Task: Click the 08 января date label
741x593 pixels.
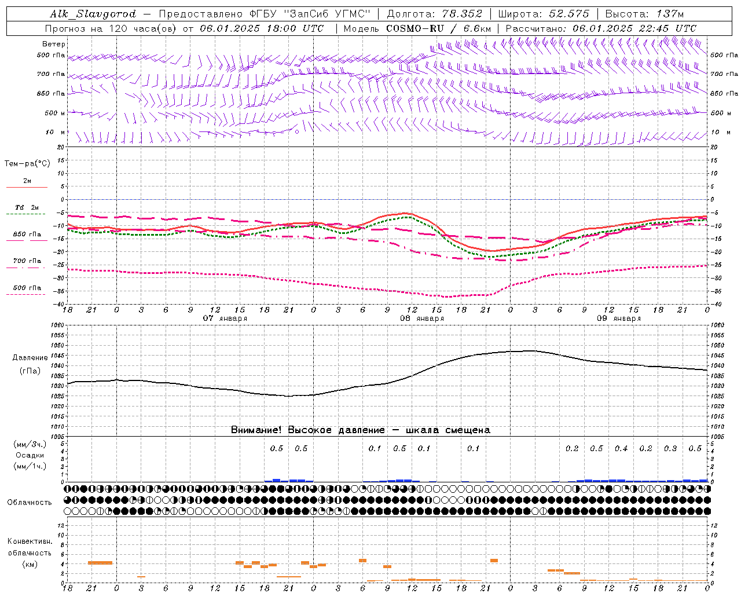Action: [x=421, y=319]
